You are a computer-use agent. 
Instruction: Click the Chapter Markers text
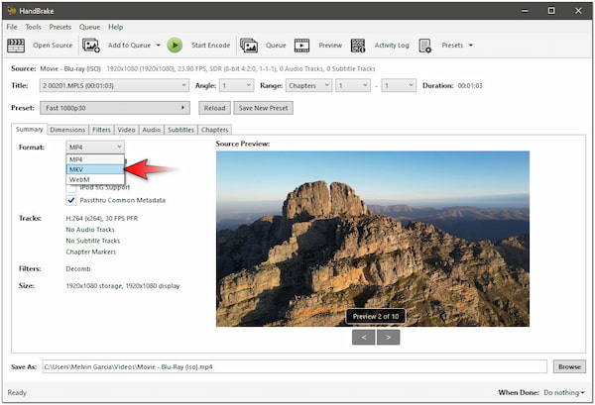pyautogui.click(x=90, y=252)
